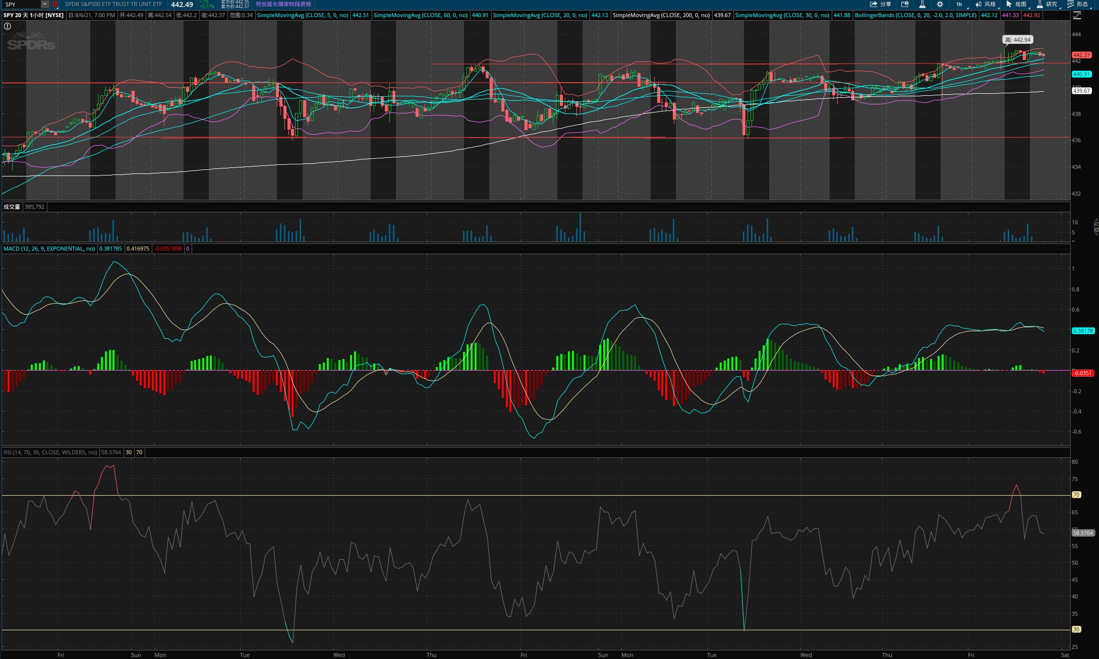
Task: Click the -0.0351 MACD axis bubble
Action: tap(1082, 373)
